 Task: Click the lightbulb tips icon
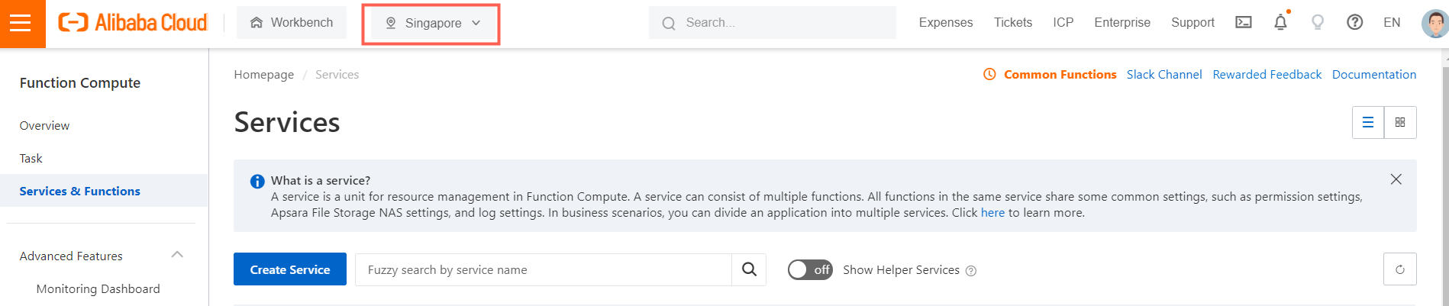pyautogui.click(x=1317, y=23)
